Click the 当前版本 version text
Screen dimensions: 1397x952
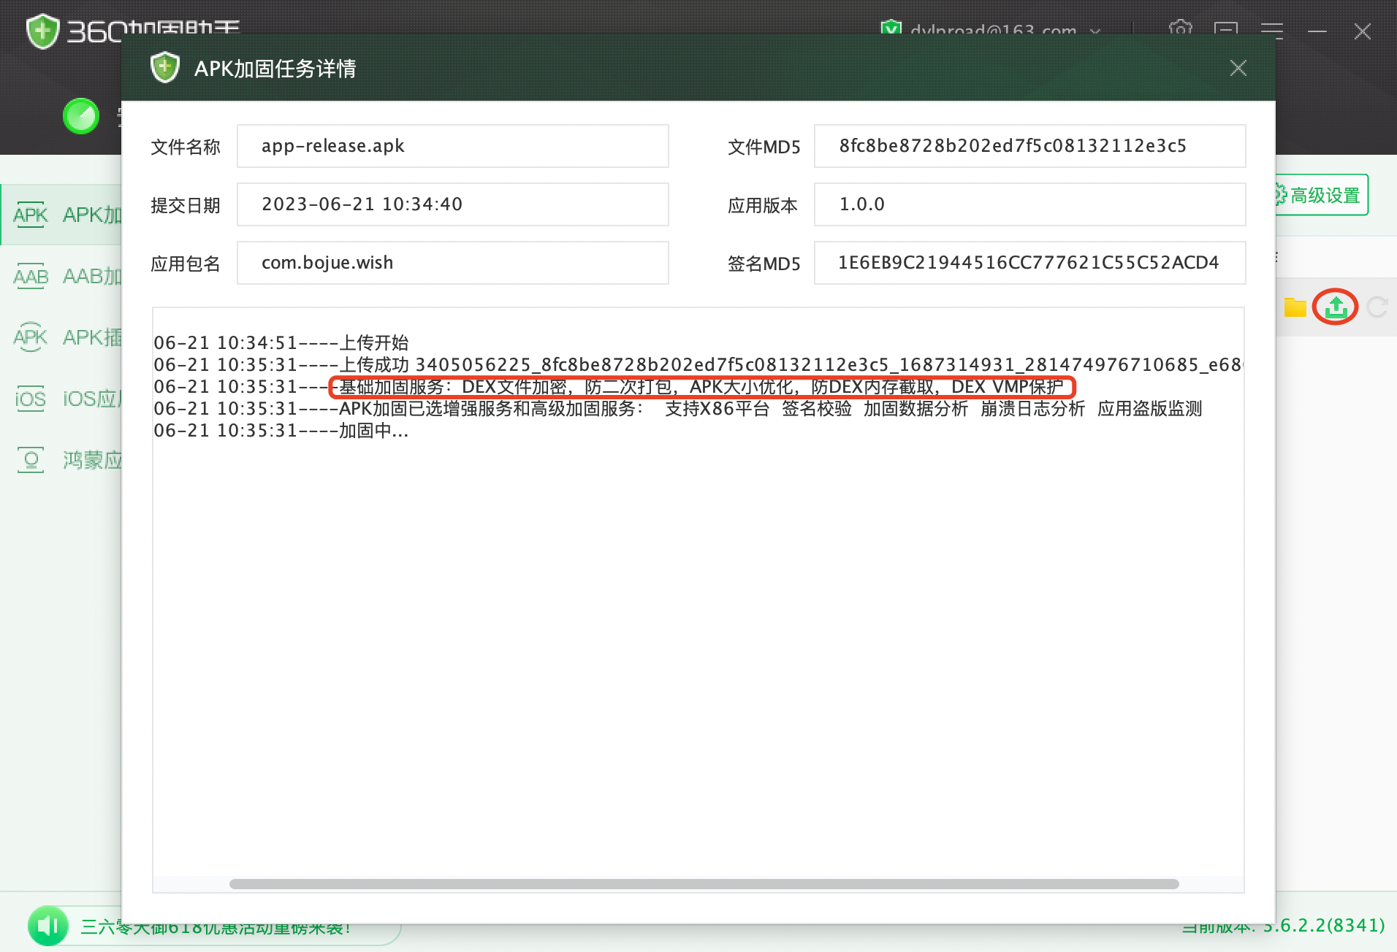pyautogui.click(x=1283, y=926)
